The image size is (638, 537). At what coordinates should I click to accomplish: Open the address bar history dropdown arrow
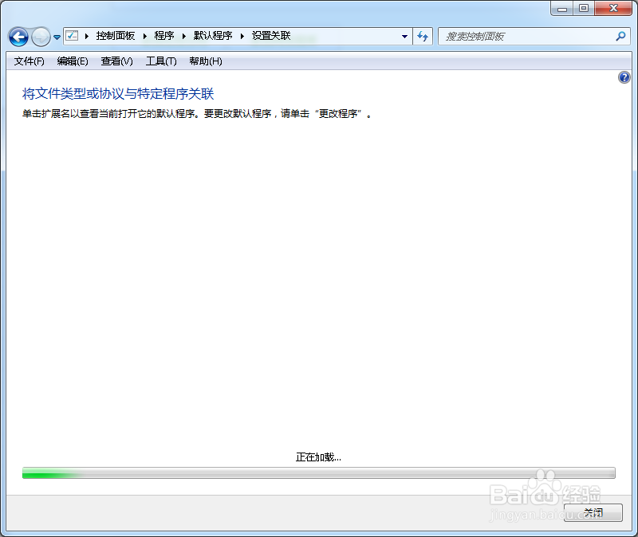[x=404, y=36]
